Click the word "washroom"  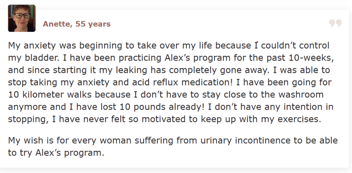tap(304, 94)
